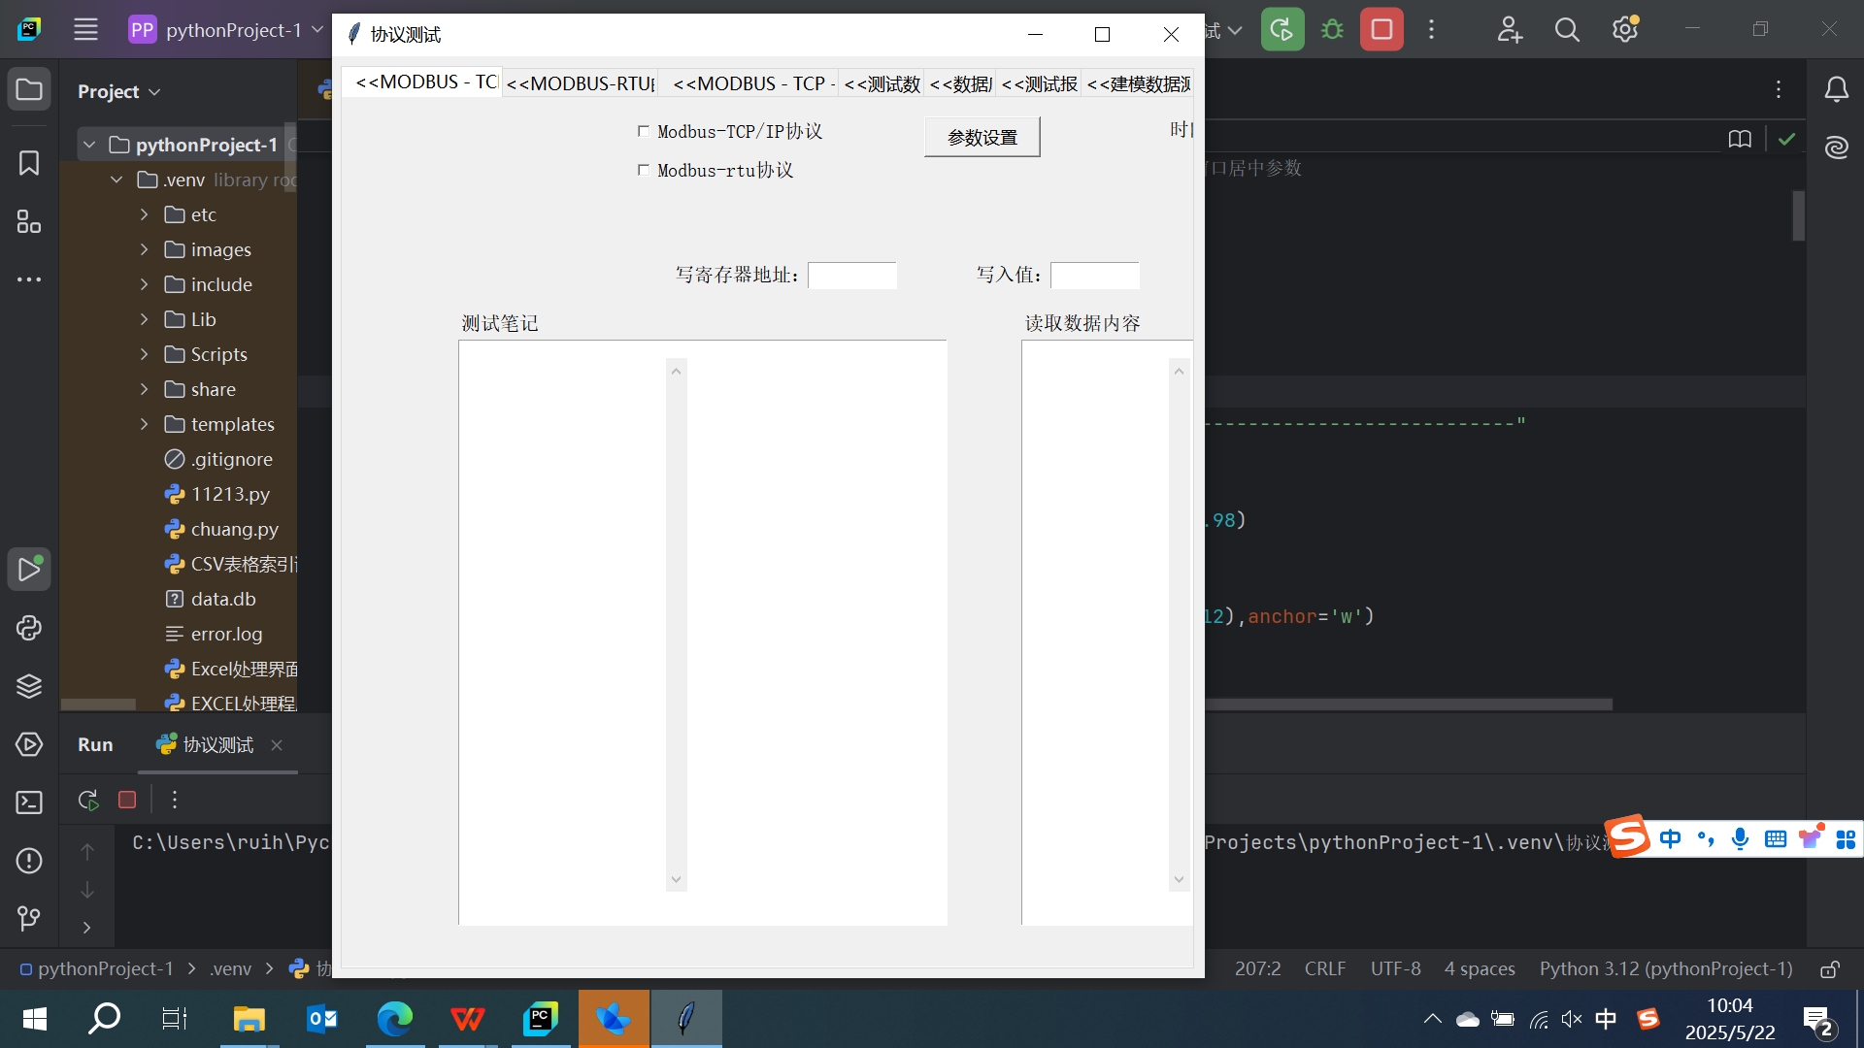This screenshot has height=1048, width=1864.
Task: Open PyCharm settings gear icon
Action: (x=1625, y=29)
